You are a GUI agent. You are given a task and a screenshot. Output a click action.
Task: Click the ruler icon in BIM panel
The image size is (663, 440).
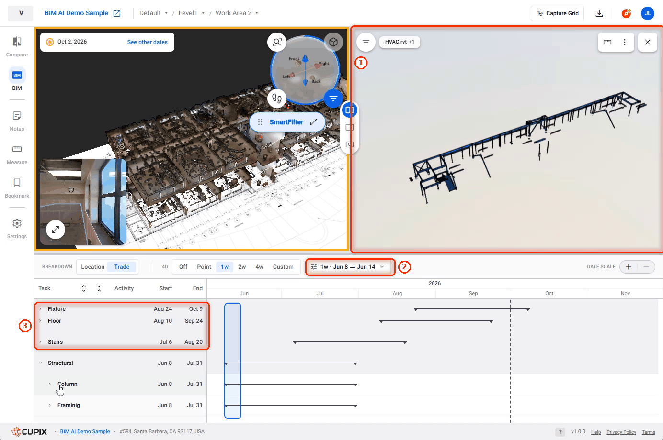607,42
